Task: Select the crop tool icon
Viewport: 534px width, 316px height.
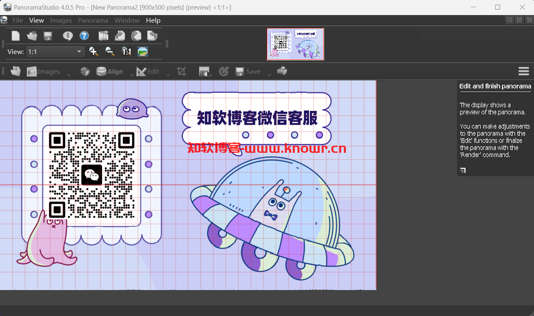Action: [181, 72]
